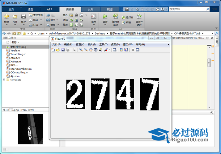Activate the Data Cursor tool in Figure 2
221x154 pixels.
point(100,50)
